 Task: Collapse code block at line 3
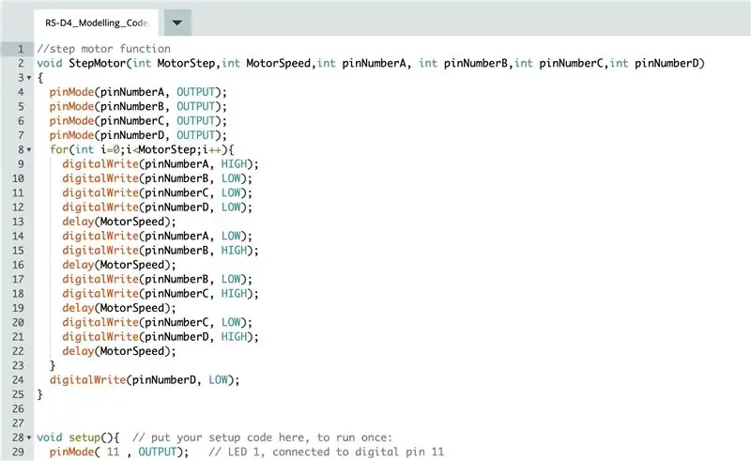click(29, 78)
